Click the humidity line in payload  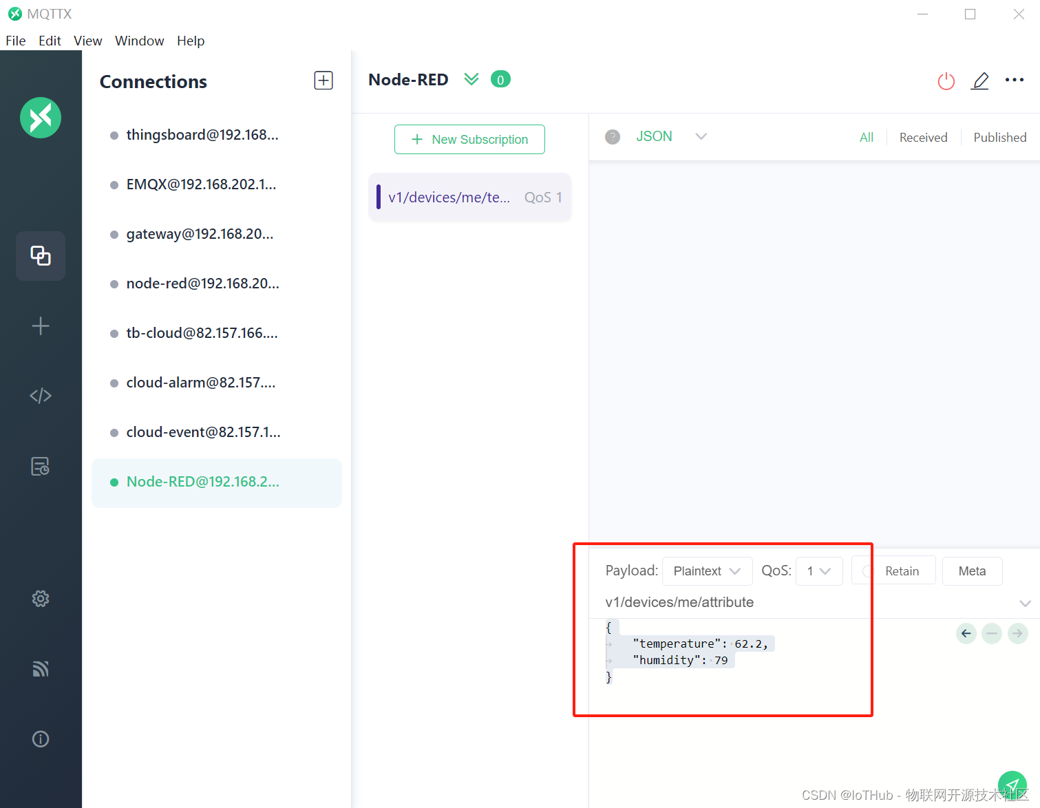pyautogui.click(x=680, y=660)
